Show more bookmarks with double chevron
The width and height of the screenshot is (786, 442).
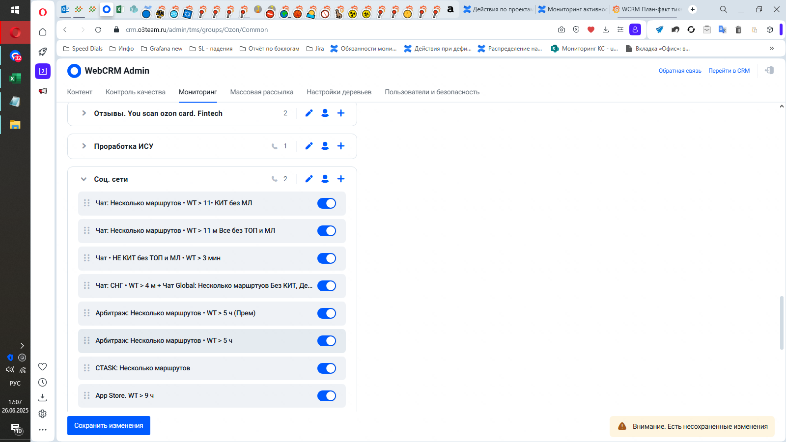[x=772, y=48]
